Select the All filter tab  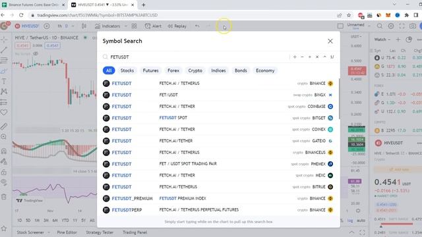pyautogui.click(x=109, y=70)
